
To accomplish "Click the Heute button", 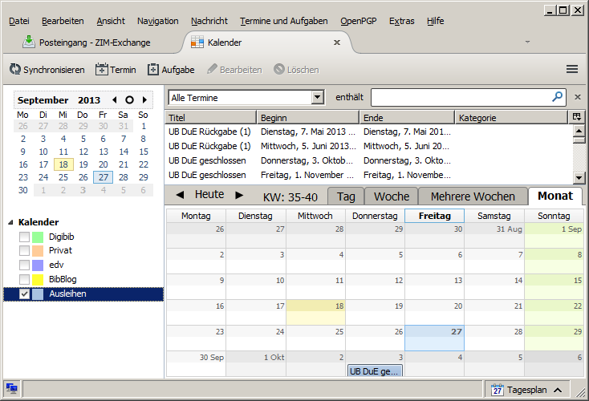I will tap(209, 195).
